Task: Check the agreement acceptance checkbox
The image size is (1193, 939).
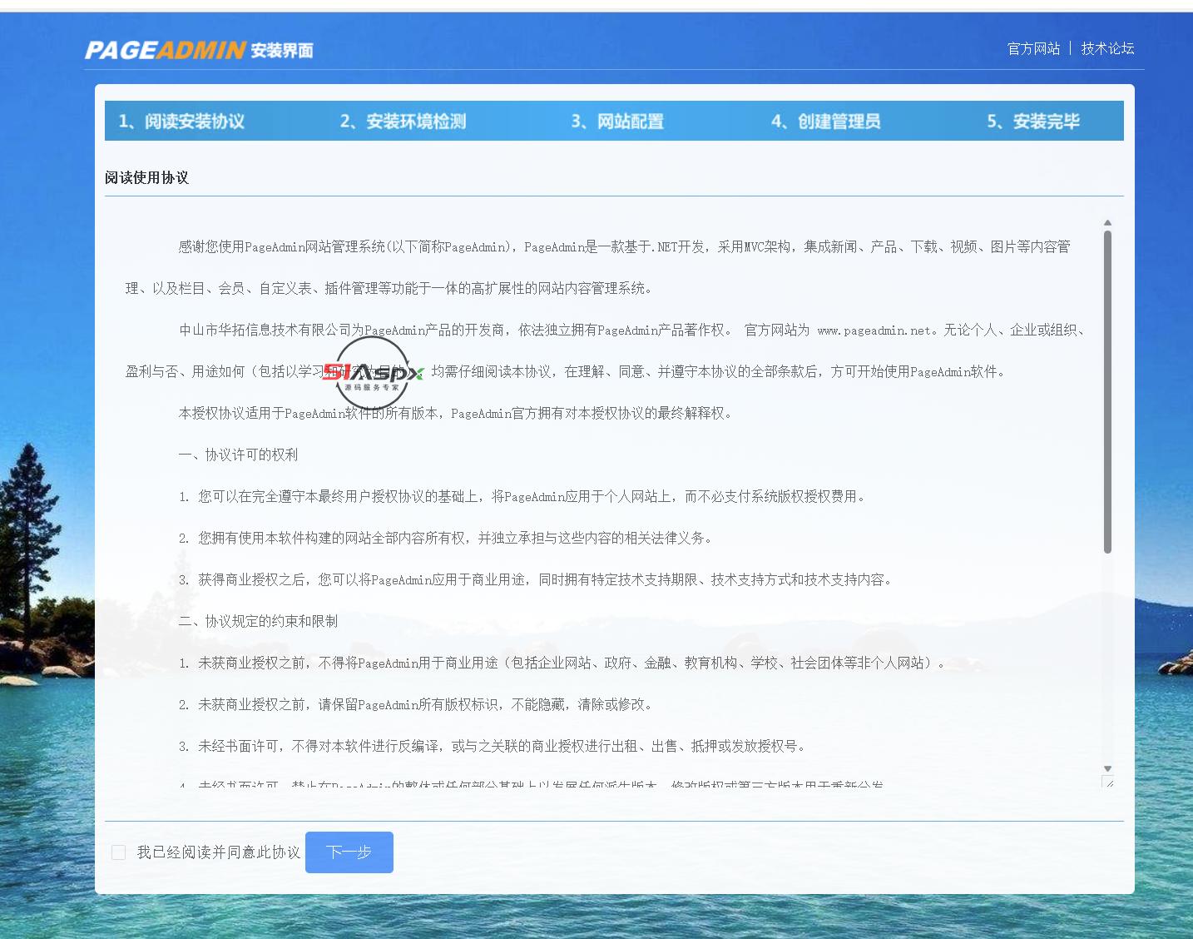Action: (x=119, y=852)
